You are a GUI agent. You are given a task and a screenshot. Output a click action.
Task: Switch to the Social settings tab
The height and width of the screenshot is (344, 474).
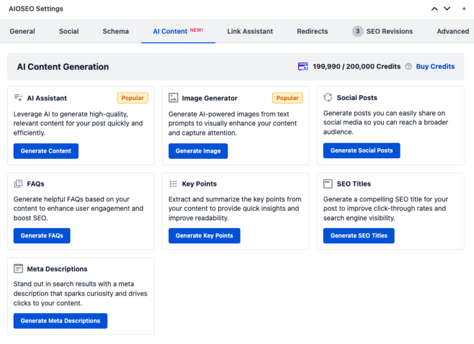coord(68,31)
